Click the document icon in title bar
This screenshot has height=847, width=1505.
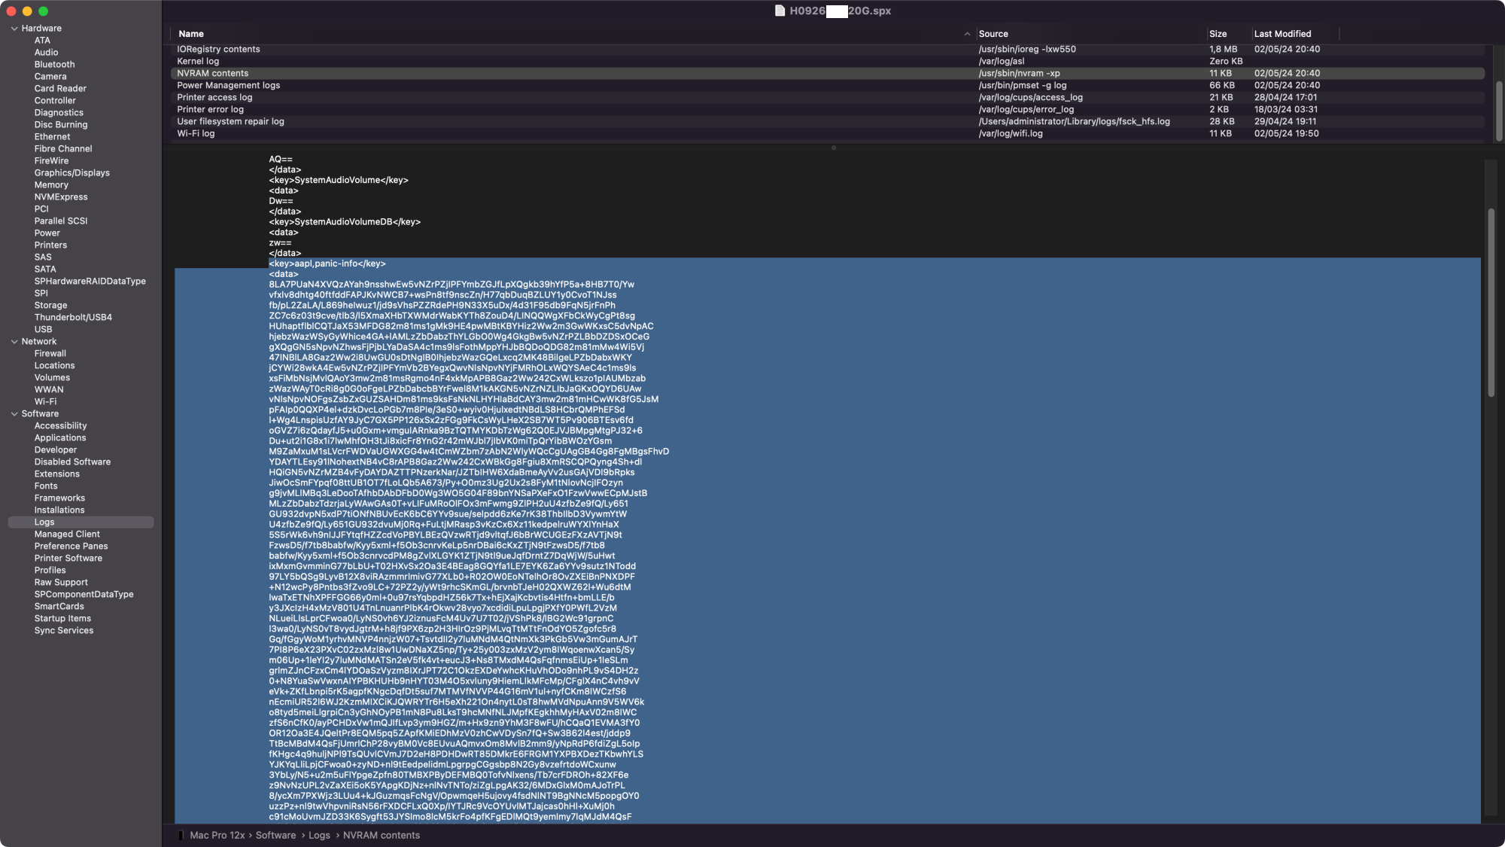tap(780, 11)
